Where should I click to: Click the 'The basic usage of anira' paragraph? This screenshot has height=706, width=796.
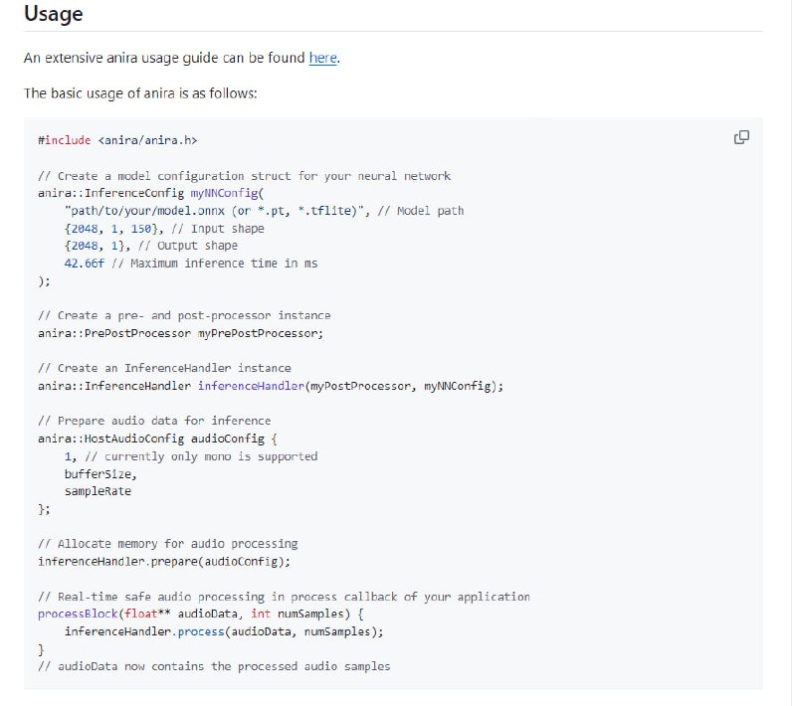coord(140,92)
